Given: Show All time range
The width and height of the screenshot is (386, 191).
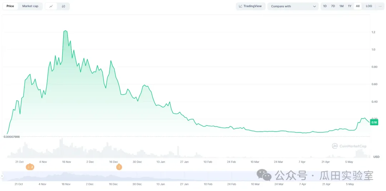Looking at the screenshot, I should click(358, 6).
